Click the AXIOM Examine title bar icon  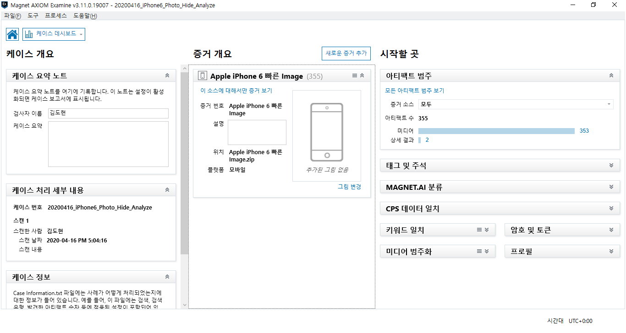click(5, 5)
